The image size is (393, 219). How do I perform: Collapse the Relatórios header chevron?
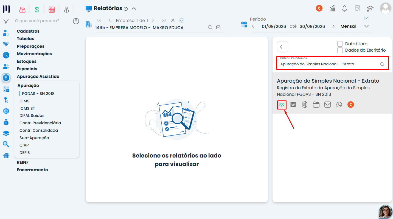[x=134, y=9]
